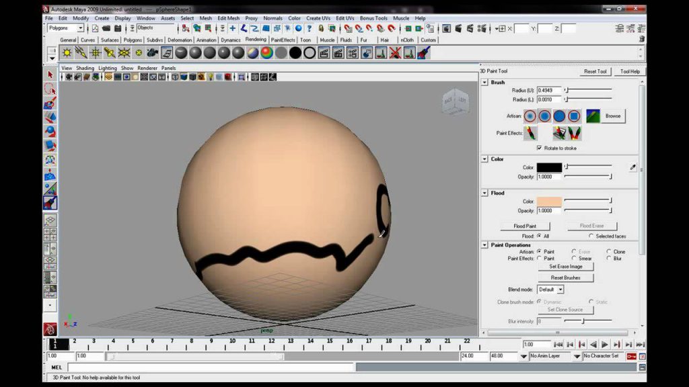Screen dimensions: 689x387
Task: Select the 3D Paint brush shelf icon
Action: click(424, 53)
